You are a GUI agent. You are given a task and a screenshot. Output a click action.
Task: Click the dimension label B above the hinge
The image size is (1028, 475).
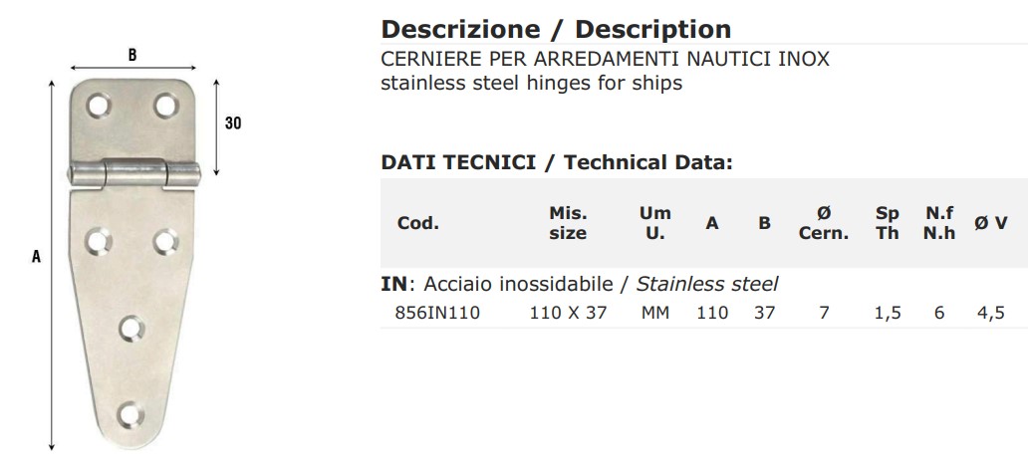(132, 55)
